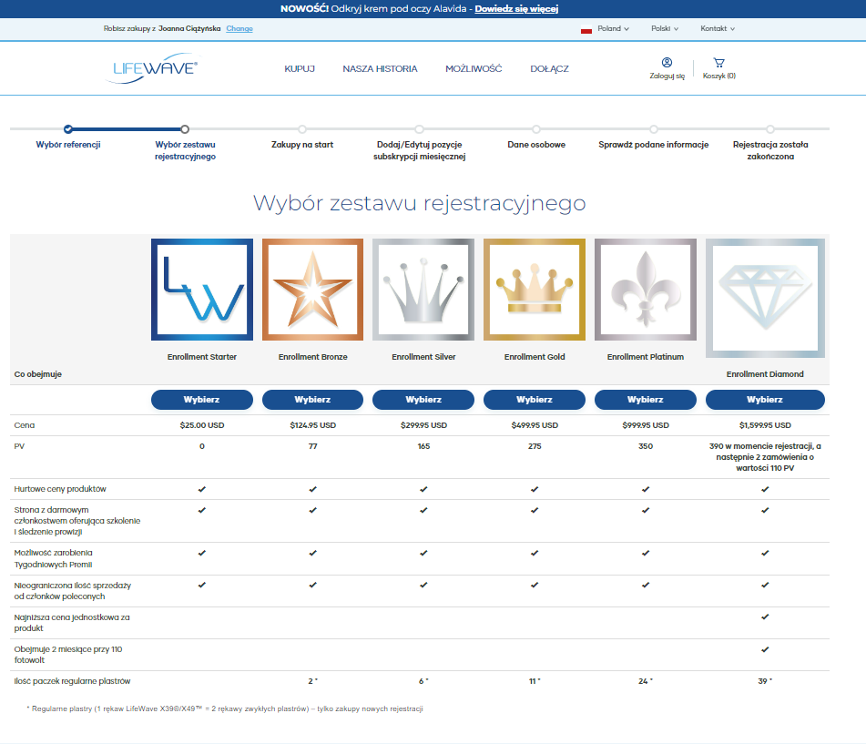Open the NASZA HISTORIA menu
Screen dimensions: 866x744
(x=380, y=69)
